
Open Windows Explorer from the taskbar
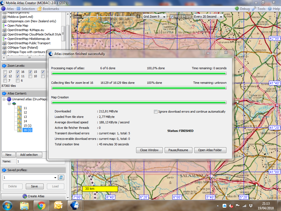[x=24, y=206]
